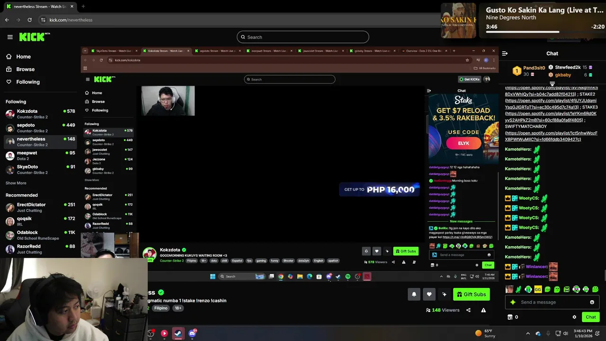The height and width of the screenshot is (341, 606).
Task: Click gifter Pand3sit0 on chat leaderboard
Action: click(x=529, y=71)
